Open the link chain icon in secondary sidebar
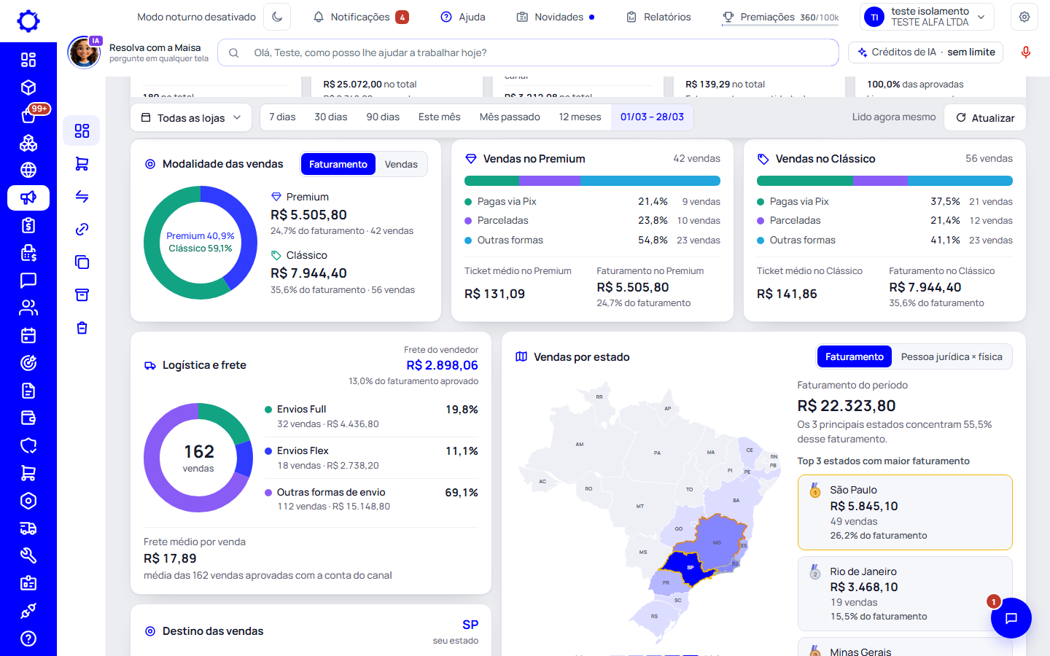1050x656 pixels. click(x=82, y=230)
